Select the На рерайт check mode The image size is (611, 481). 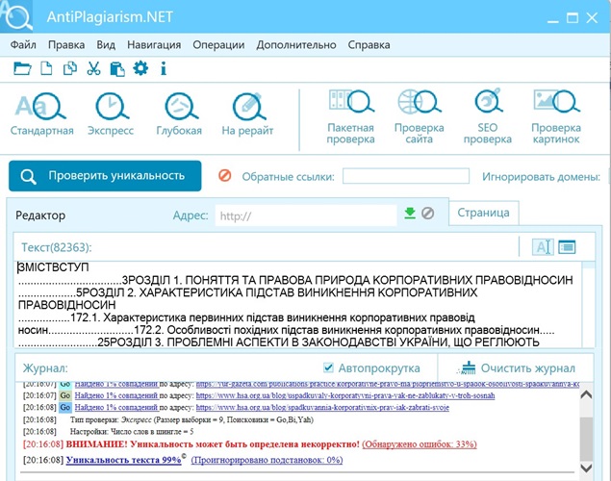coord(247,114)
